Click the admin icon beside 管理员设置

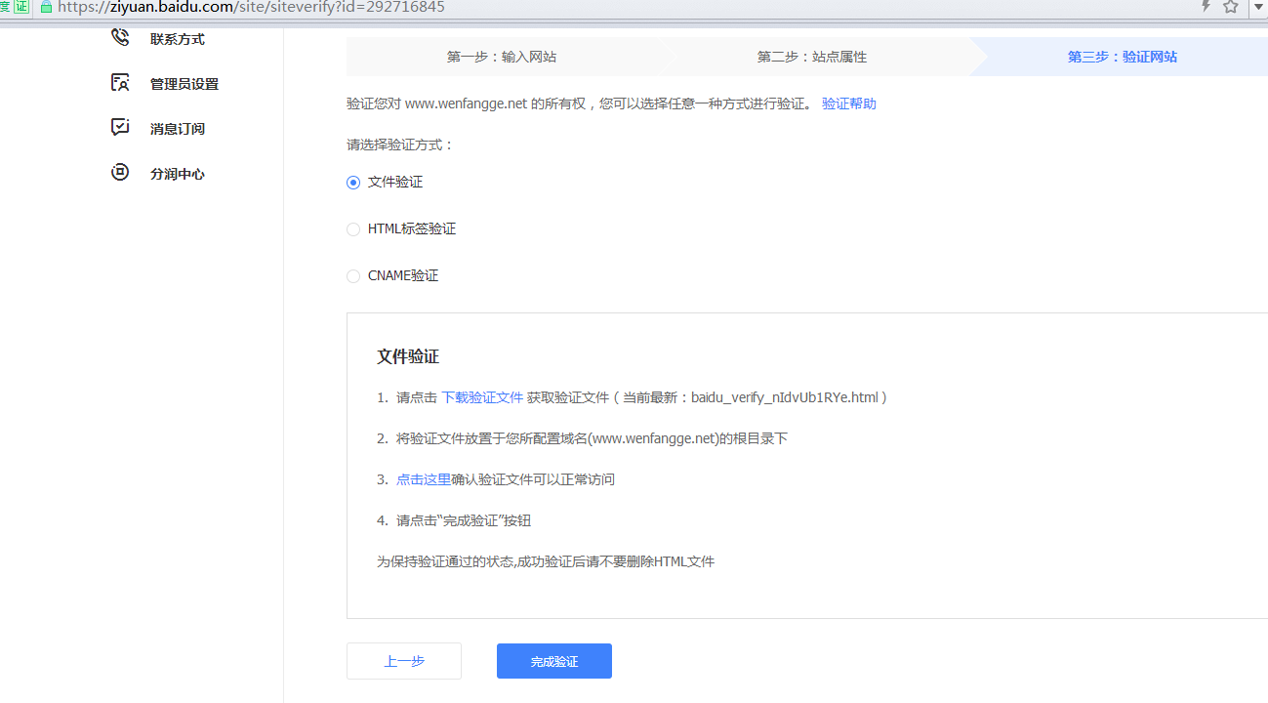[x=120, y=83]
